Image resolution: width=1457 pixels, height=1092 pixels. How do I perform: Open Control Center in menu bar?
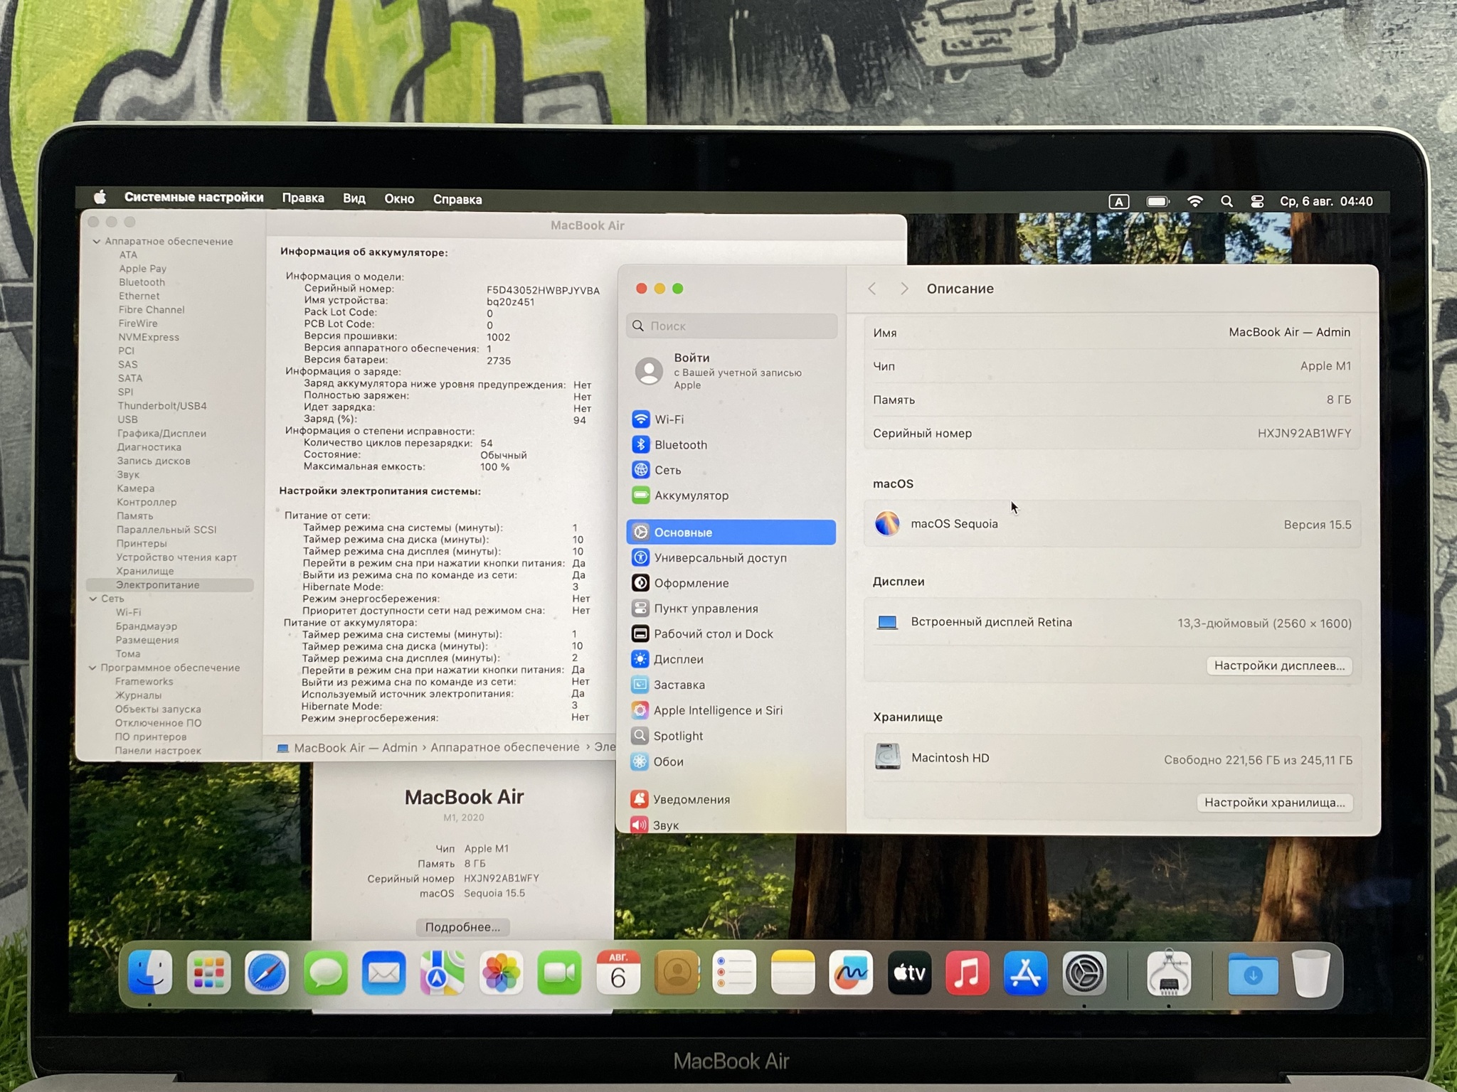click(1257, 202)
